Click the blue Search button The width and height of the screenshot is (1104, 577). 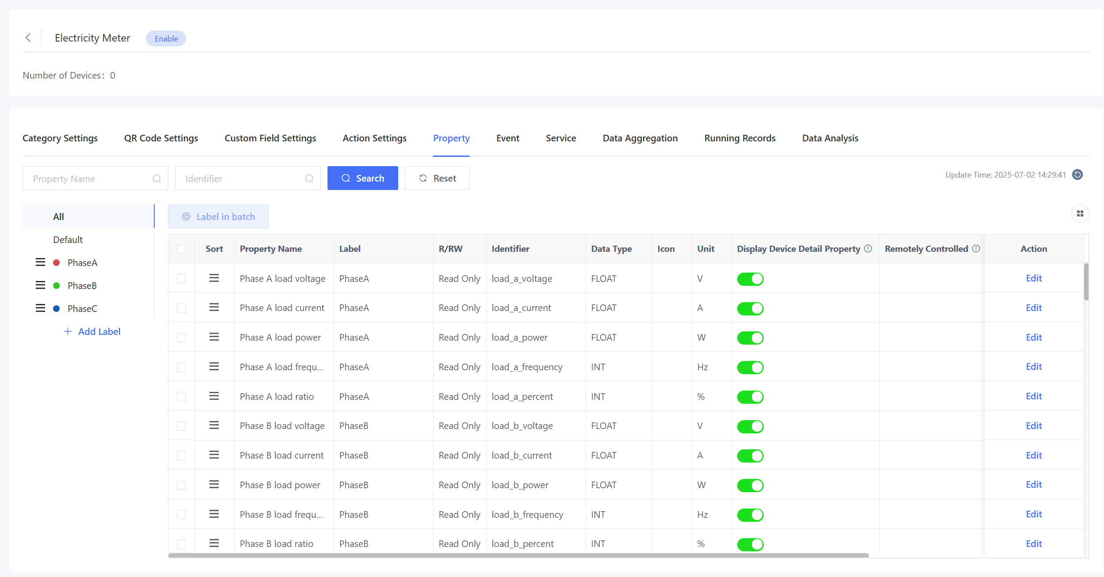362,178
